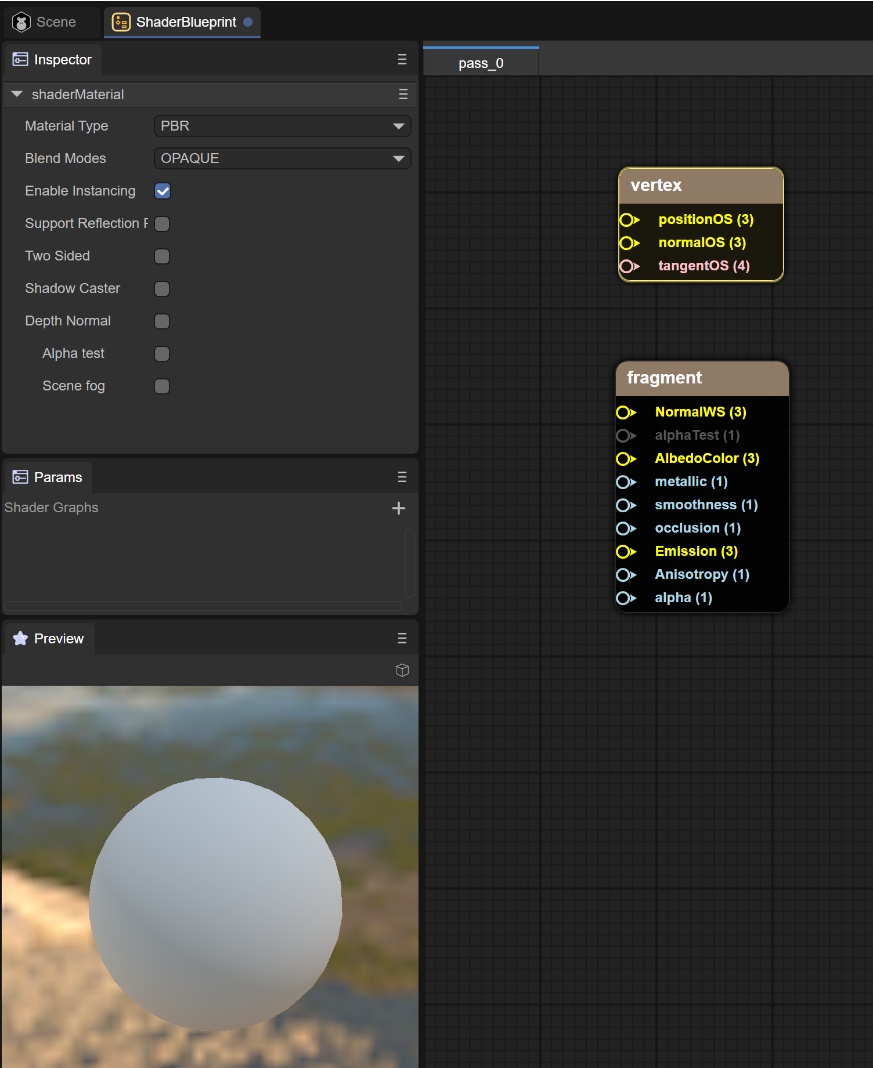This screenshot has width=873, height=1068.
Task: Click the 3D cube icon in Preview
Action: point(402,670)
